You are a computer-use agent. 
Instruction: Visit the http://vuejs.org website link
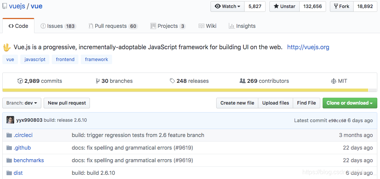pyautogui.click(x=308, y=47)
